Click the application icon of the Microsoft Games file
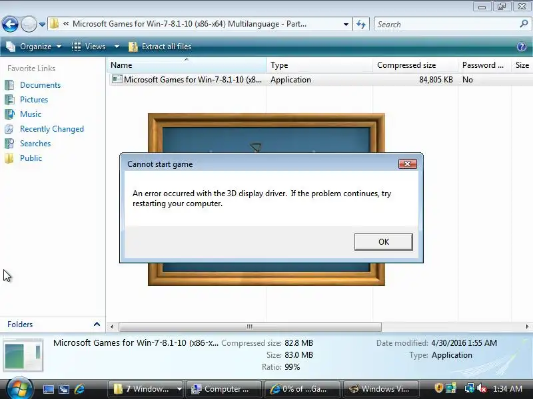Image resolution: width=533 pixels, height=399 pixels. [117, 79]
